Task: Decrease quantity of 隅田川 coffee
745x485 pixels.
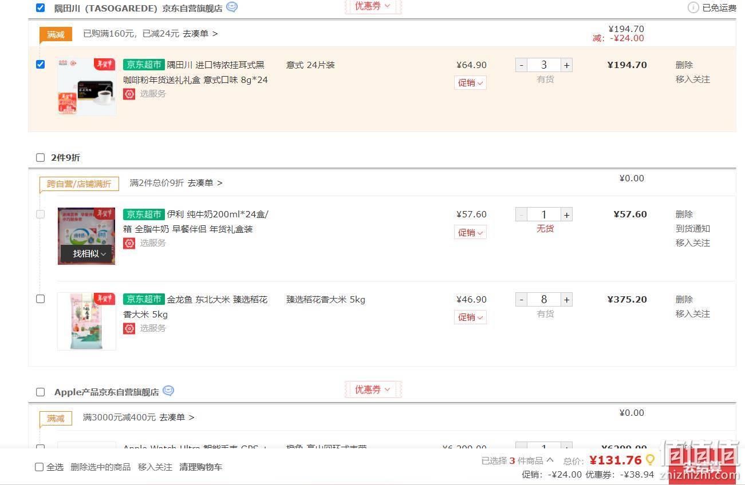Action: pyautogui.click(x=521, y=65)
